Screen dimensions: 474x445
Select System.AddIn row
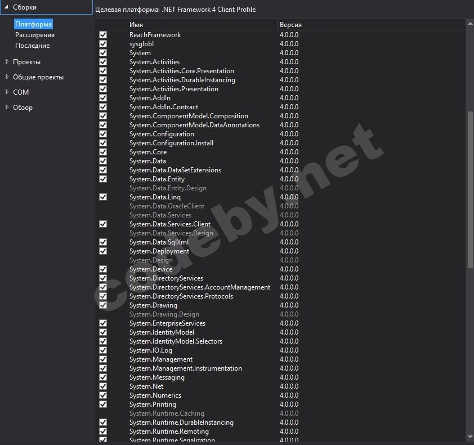click(x=280, y=97)
